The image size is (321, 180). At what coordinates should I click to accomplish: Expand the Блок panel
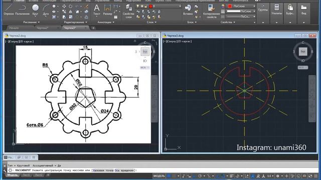(x=192, y=22)
